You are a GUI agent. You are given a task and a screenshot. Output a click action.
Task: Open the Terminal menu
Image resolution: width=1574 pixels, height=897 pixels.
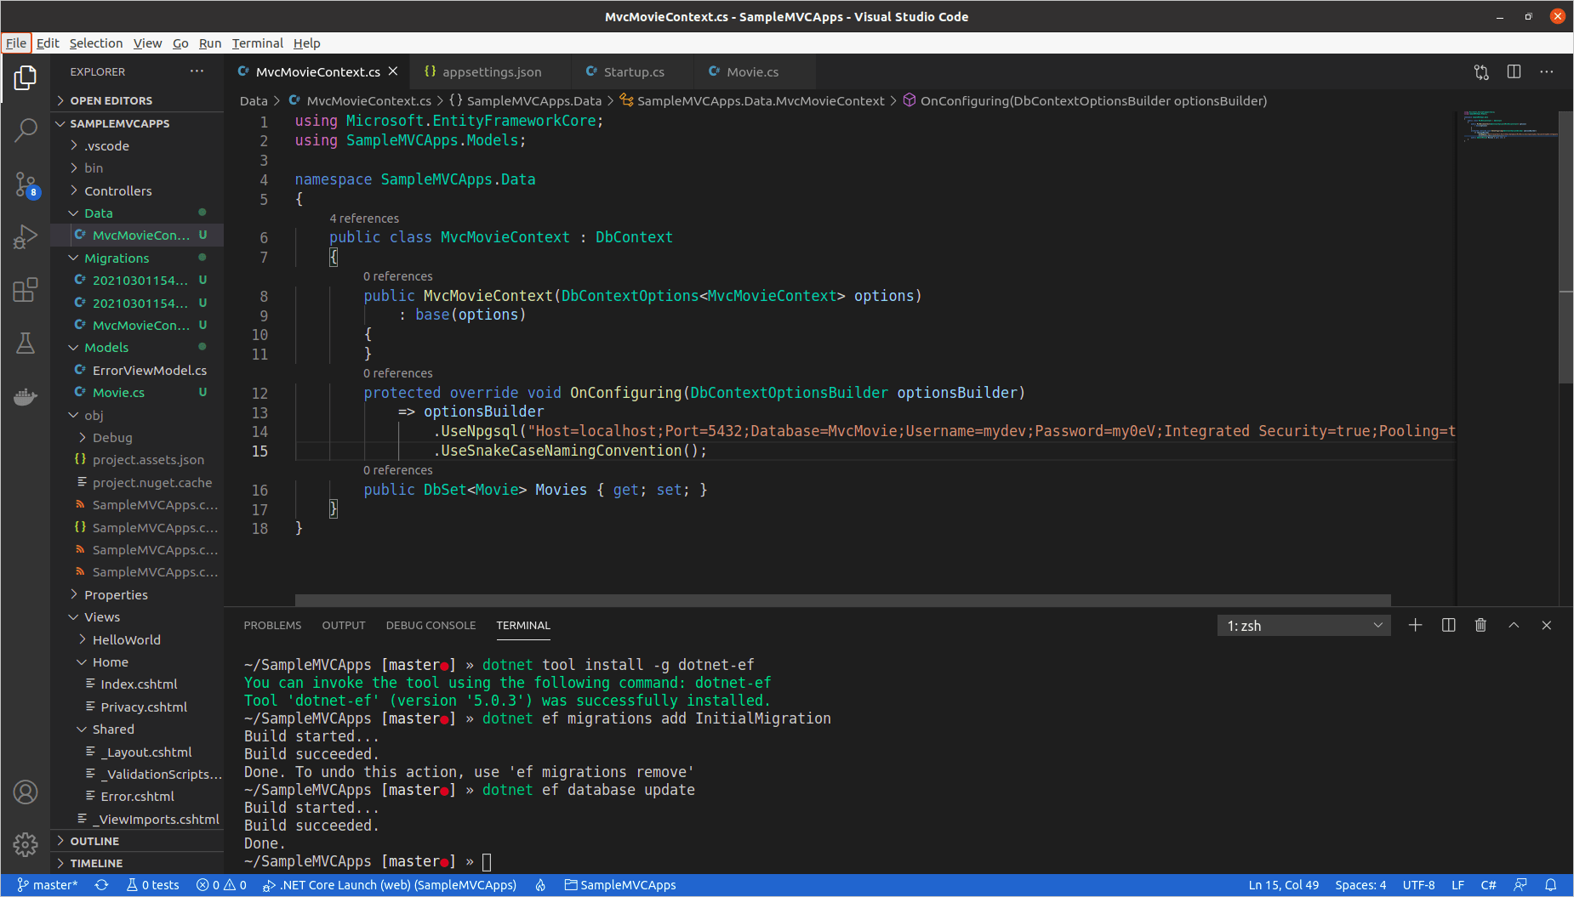coord(257,43)
